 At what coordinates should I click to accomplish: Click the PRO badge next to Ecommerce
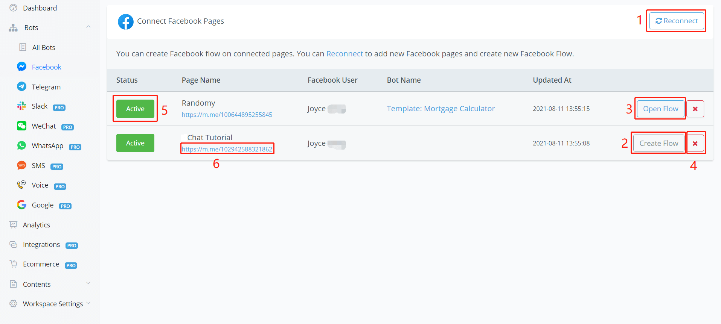click(71, 265)
